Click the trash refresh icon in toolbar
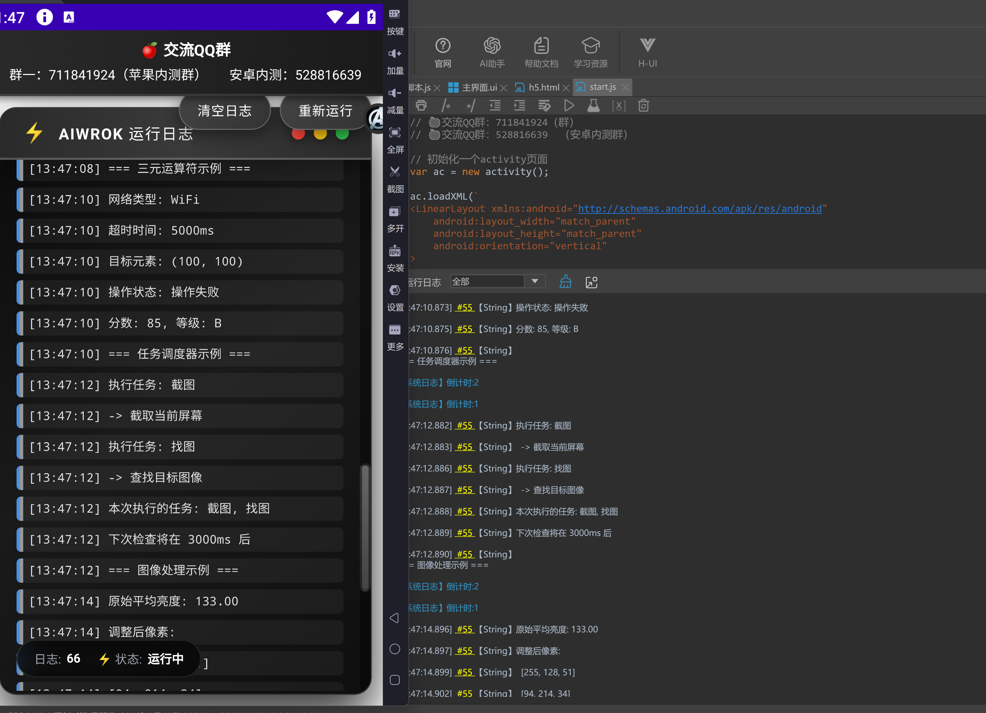Viewport: 986px width, 713px height. click(643, 105)
